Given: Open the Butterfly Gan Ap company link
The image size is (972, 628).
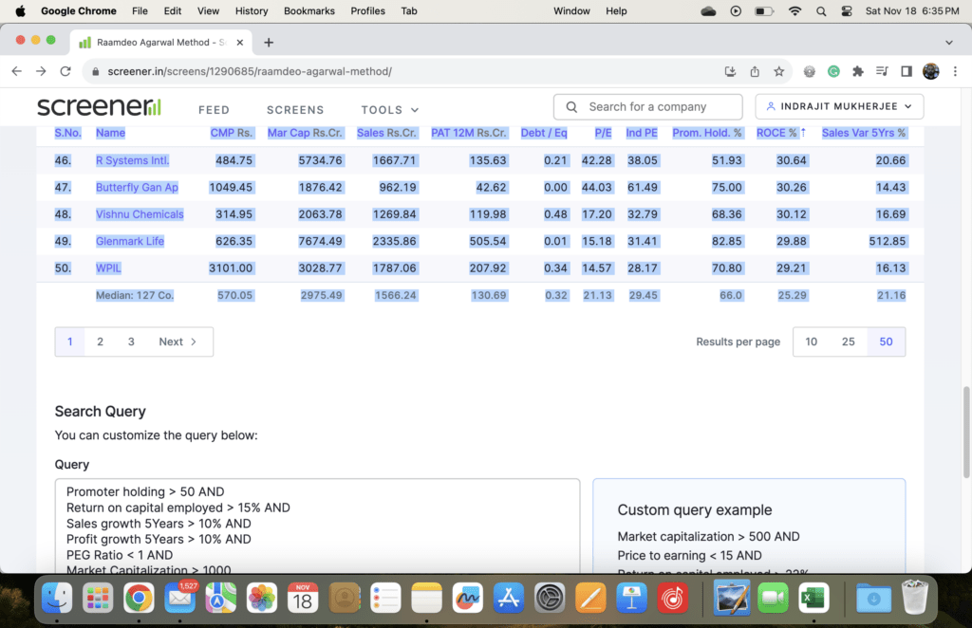Looking at the screenshot, I should [x=137, y=187].
